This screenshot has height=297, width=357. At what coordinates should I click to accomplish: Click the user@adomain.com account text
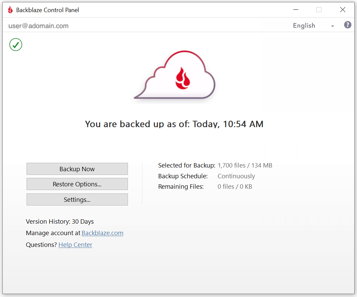click(x=38, y=26)
